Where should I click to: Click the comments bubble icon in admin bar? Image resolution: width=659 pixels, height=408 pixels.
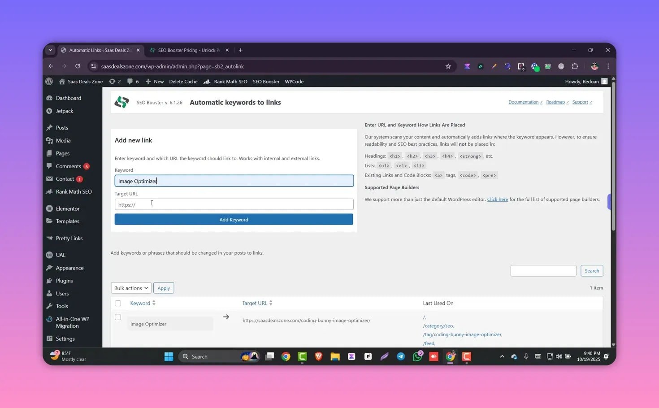(130, 82)
